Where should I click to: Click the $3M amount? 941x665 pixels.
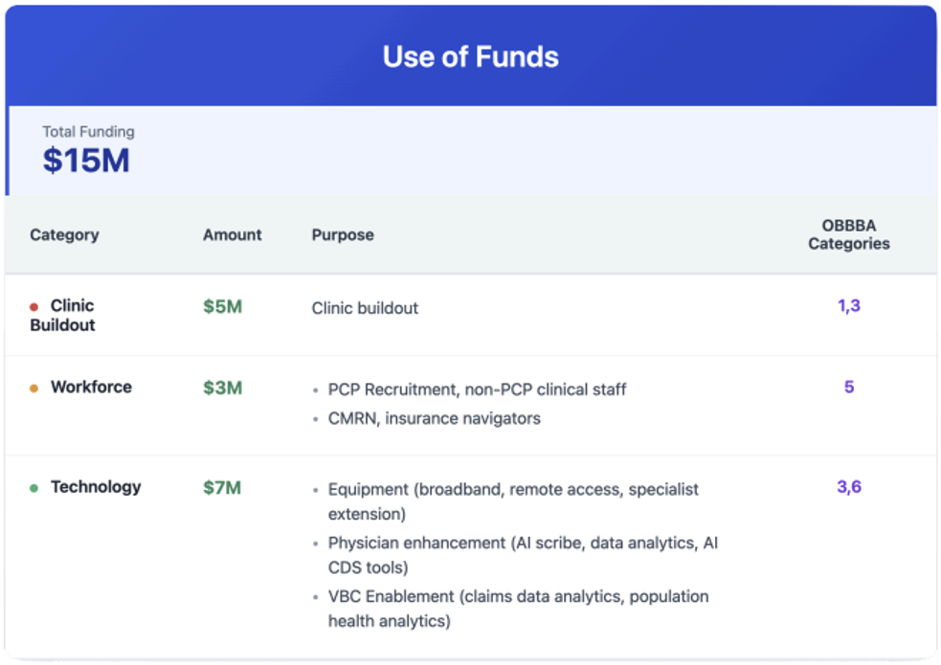coord(222,388)
